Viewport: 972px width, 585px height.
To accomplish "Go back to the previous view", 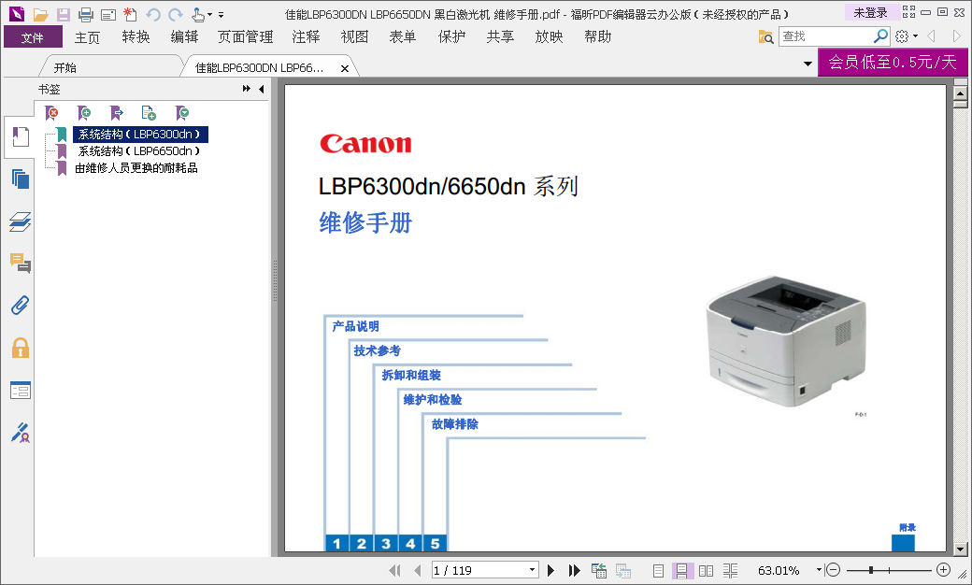I will (x=599, y=570).
